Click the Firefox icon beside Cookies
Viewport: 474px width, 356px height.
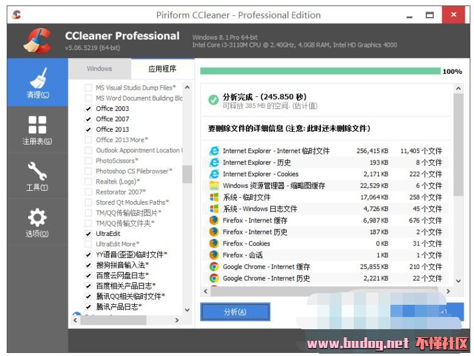(214, 243)
